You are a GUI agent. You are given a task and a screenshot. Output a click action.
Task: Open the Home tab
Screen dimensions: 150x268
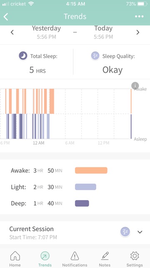click(15, 259)
